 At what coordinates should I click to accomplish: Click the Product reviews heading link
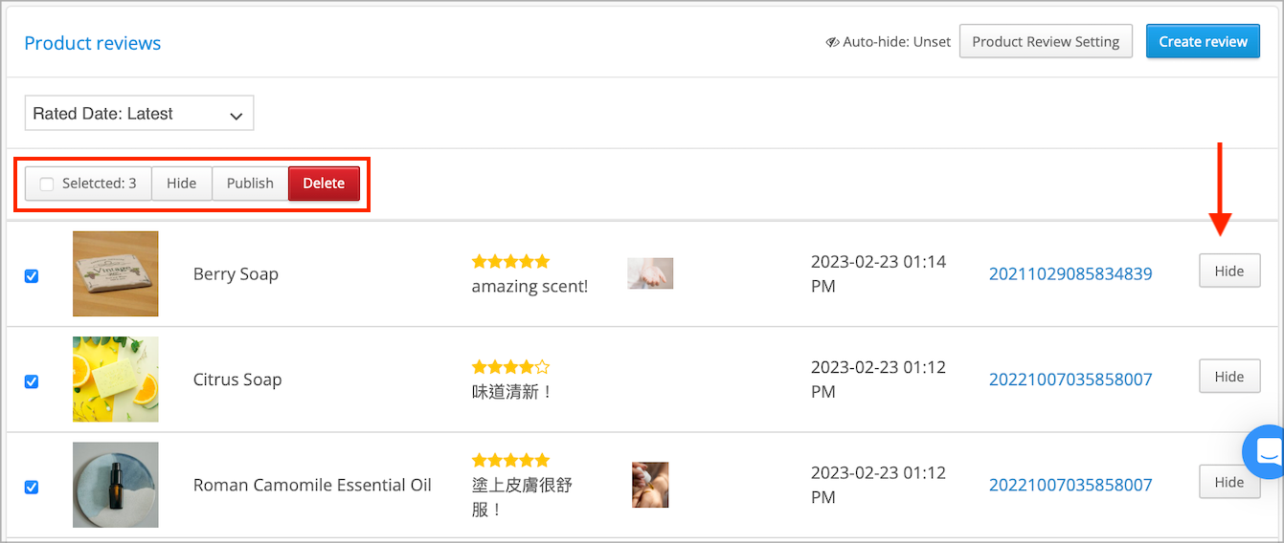[93, 43]
